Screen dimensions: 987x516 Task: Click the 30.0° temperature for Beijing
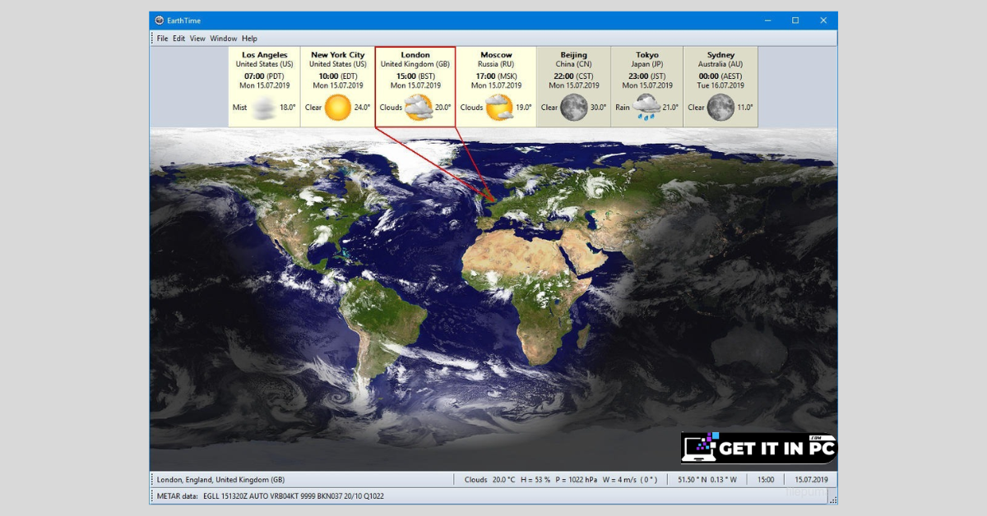pos(598,108)
